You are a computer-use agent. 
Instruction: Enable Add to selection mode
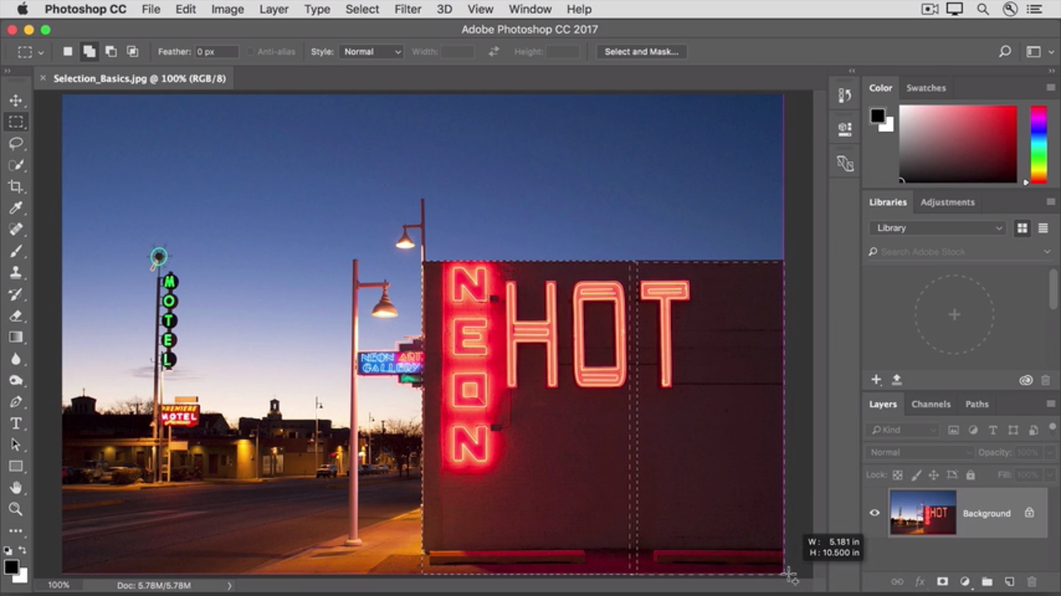coord(89,52)
